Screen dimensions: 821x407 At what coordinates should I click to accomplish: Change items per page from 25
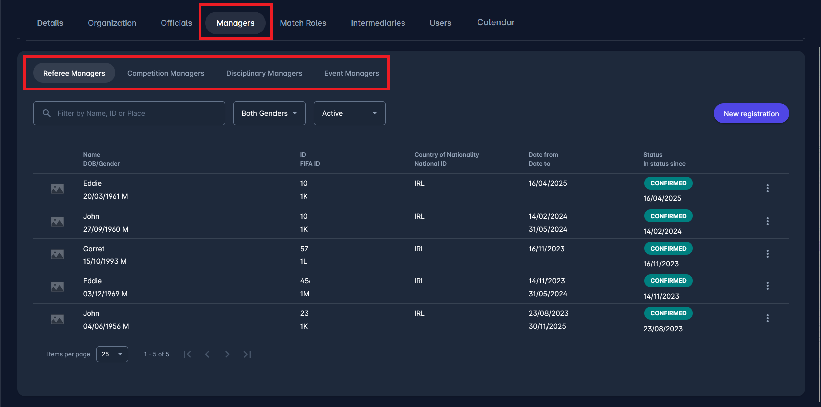coord(112,354)
